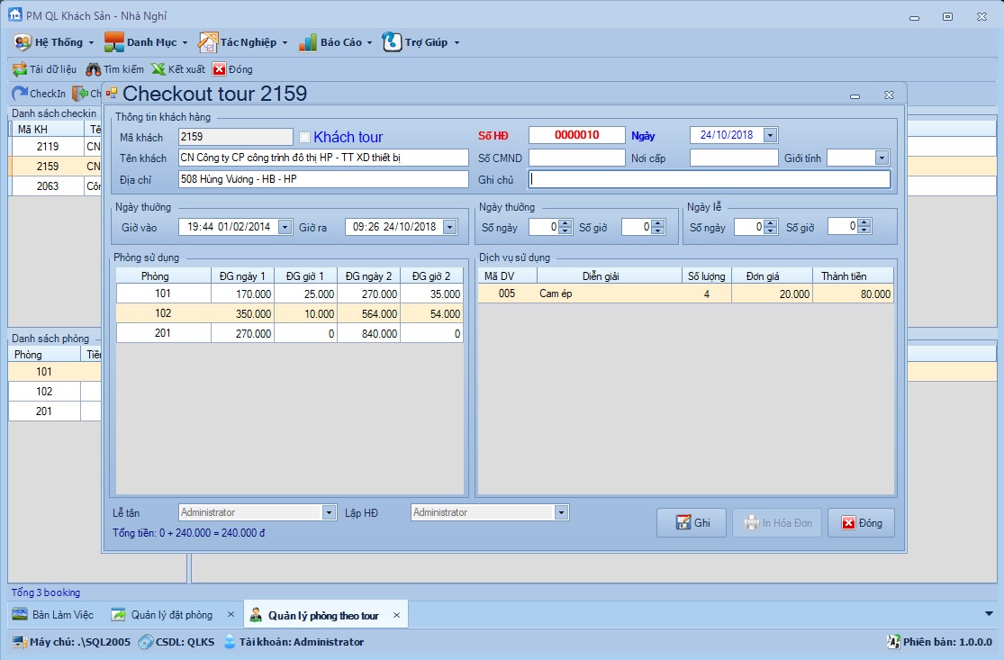Click the Ghi chú input field
Image resolution: width=1004 pixels, height=660 pixels.
pyautogui.click(x=709, y=179)
